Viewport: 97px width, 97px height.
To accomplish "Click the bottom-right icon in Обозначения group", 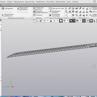I will coord(87,15).
